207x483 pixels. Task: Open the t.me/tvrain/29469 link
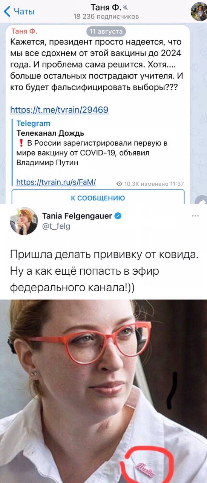[x=59, y=110]
